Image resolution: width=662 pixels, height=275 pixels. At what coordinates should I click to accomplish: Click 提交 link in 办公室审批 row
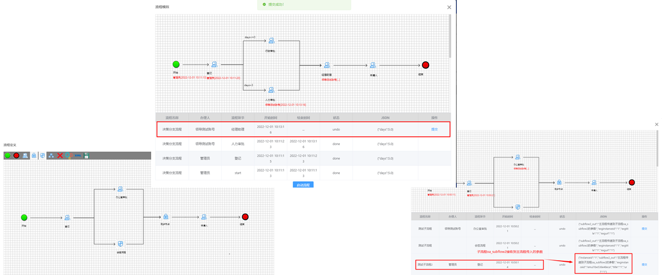[645, 228]
